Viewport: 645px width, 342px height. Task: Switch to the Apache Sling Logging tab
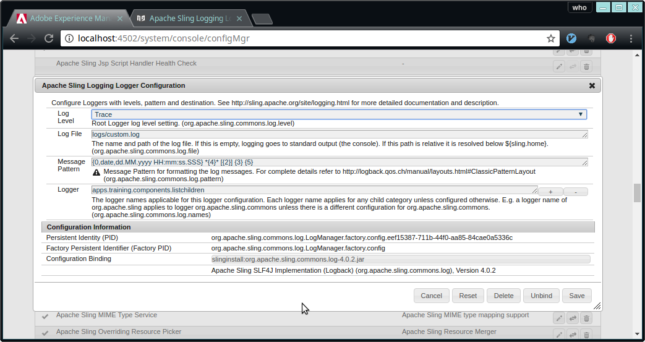[190, 19]
